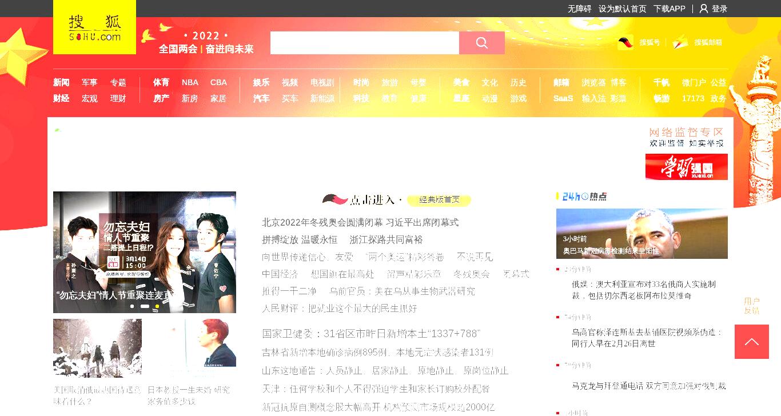The height and width of the screenshot is (416, 781).
Task: Click inside the search input box
Action: [365, 43]
